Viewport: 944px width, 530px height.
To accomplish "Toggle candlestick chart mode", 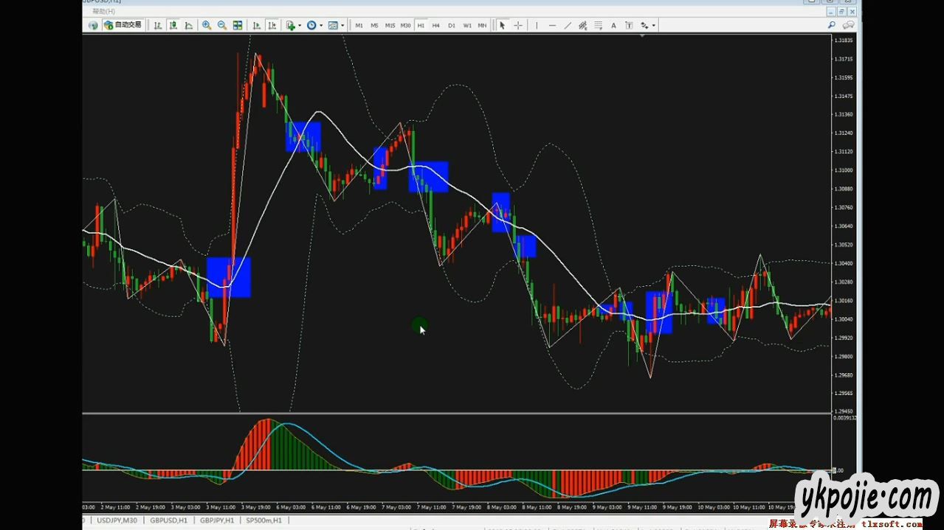I will click(x=173, y=25).
